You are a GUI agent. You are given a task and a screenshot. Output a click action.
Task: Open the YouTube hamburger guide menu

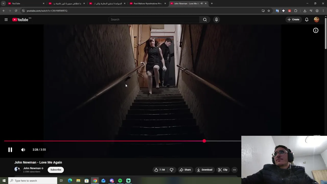(x=6, y=19)
